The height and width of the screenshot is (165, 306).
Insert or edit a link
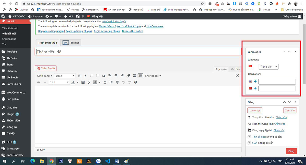click(x=128, y=76)
